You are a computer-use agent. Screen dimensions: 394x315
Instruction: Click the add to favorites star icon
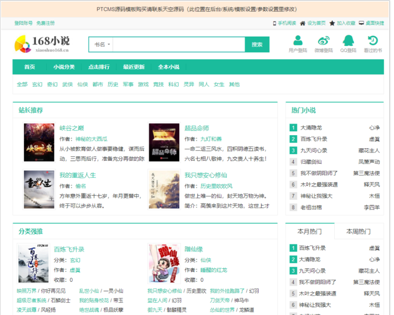coord(332,23)
